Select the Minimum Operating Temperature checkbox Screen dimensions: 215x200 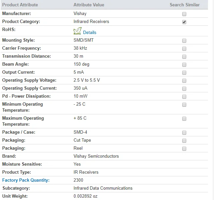184,105
